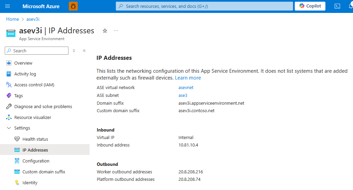The width and height of the screenshot is (353, 190).
Task: Open the notifications bell
Action: coord(351,6)
